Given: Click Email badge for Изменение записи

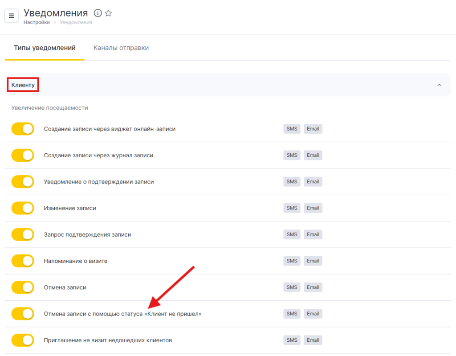Looking at the screenshot, I should (x=313, y=208).
